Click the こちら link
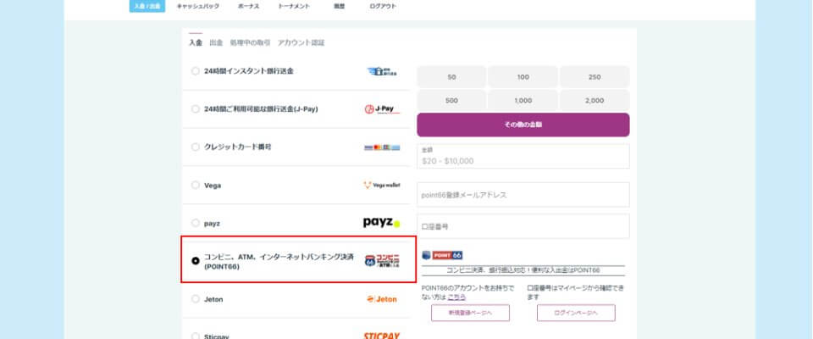This screenshot has width=813, height=339. click(456, 297)
